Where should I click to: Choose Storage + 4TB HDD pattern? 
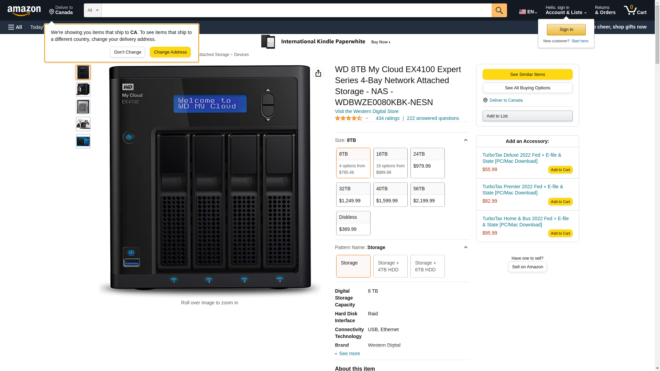click(x=390, y=266)
